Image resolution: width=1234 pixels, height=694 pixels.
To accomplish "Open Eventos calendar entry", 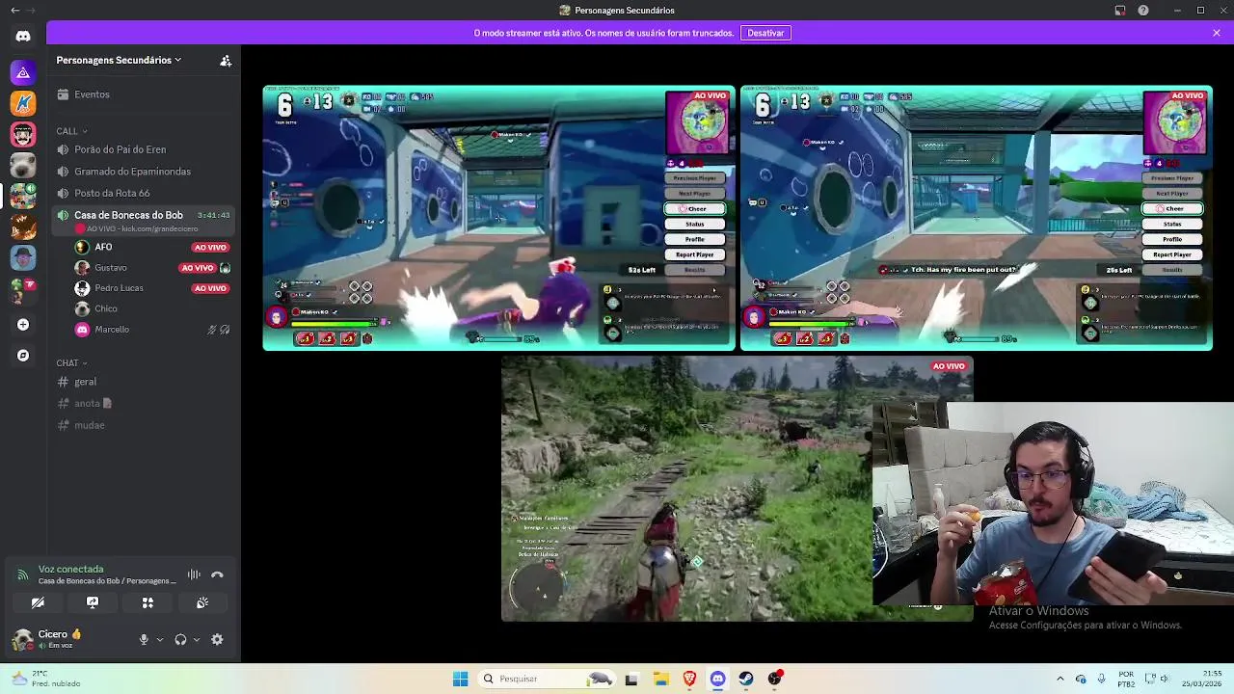I will 143,94.
